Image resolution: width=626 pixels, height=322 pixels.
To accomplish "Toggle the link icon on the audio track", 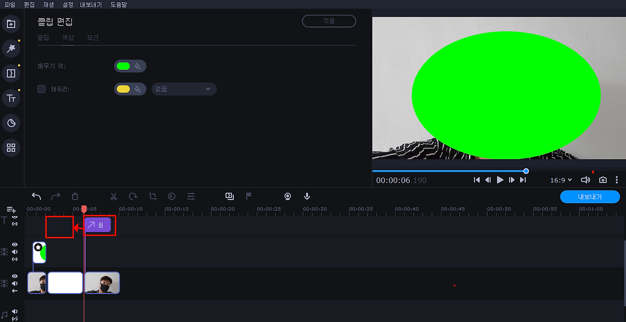I will 15,319.
